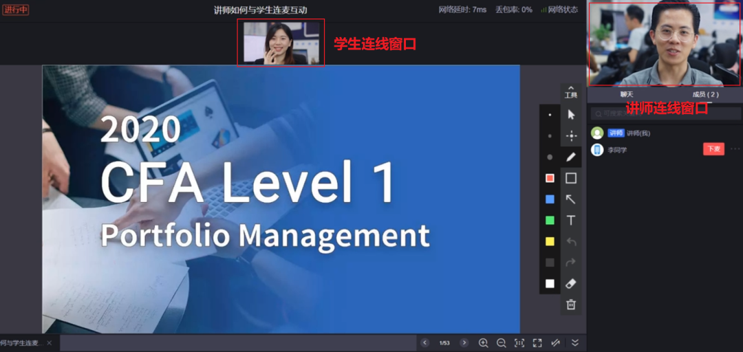
Task: Select the eraser tool
Action: 570,283
